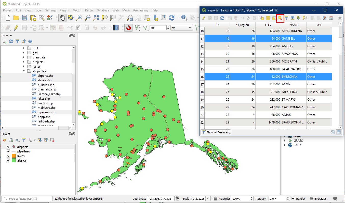This screenshot has height=203, width=345.
Task: Click the Show All Features button
Action: (x=216, y=132)
